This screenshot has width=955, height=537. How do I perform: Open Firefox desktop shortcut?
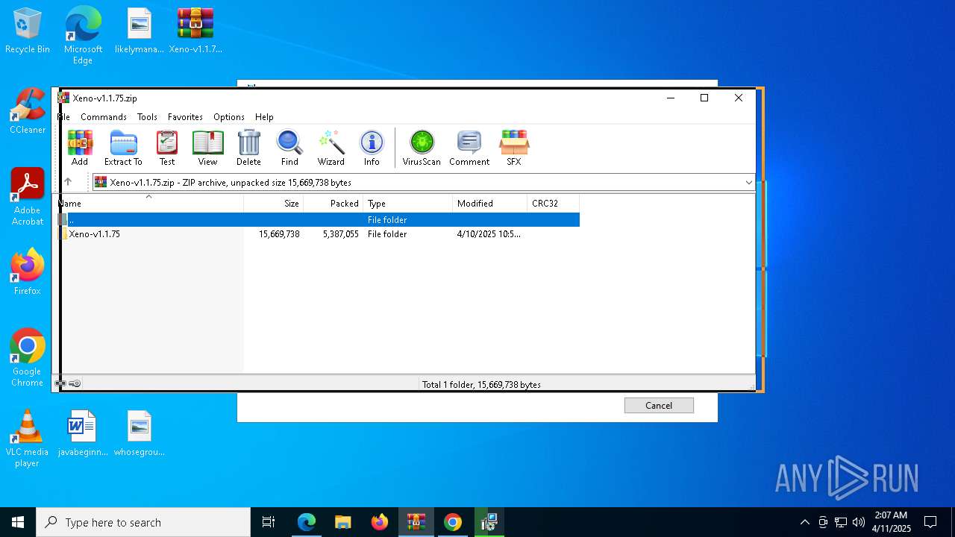pos(28,273)
